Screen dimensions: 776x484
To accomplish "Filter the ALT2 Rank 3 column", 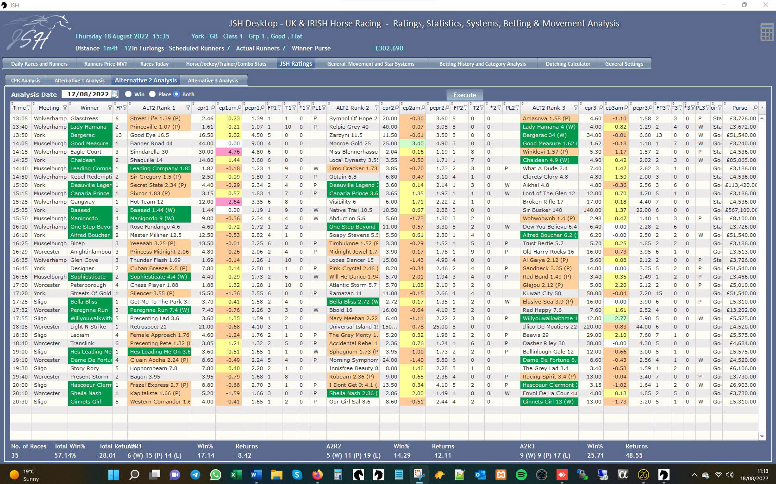I will [x=576, y=108].
